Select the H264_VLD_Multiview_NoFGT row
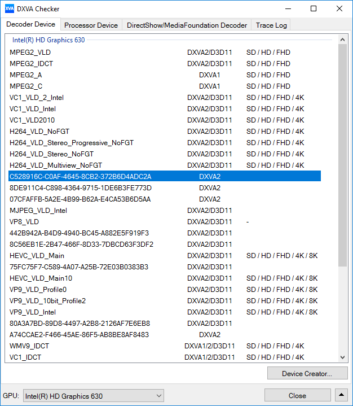 (165, 165)
